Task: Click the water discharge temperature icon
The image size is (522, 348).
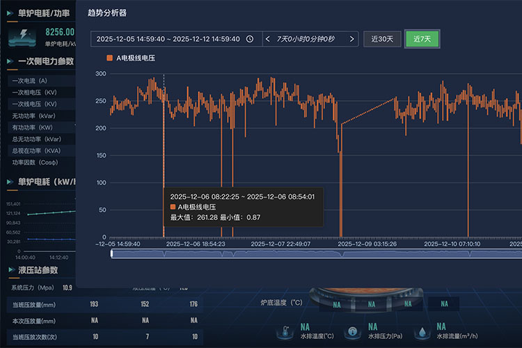Action: pyautogui.click(x=285, y=333)
